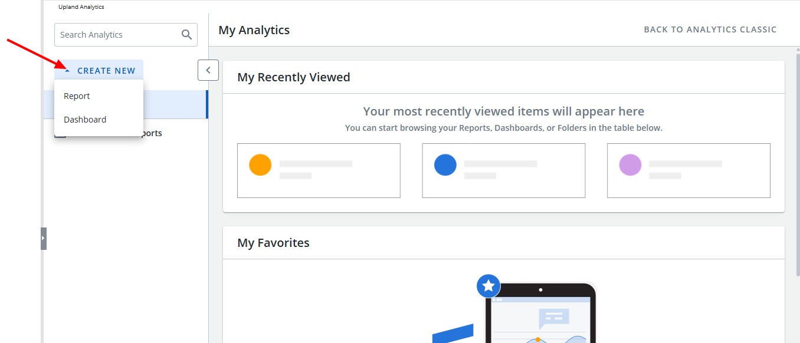Click into the Search Analytics field
This screenshot has width=800, height=343.
117,35
